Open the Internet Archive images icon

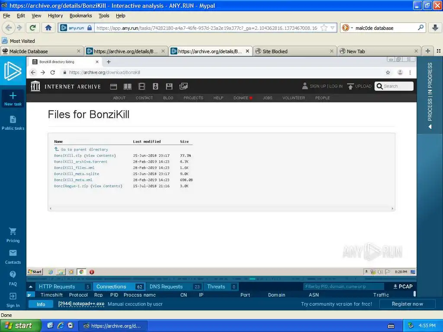[183, 86]
